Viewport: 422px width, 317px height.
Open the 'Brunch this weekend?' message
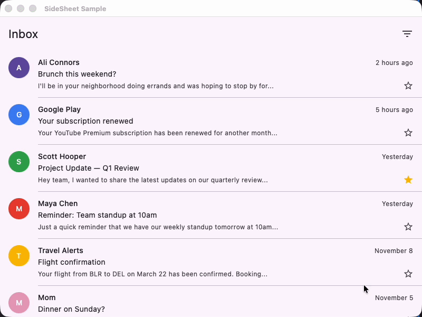coord(77,74)
